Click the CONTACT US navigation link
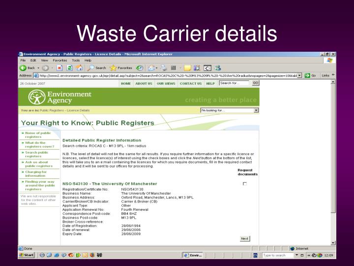This screenshot has height=266, width=354. pyautogui.click(x=191, y=83)
